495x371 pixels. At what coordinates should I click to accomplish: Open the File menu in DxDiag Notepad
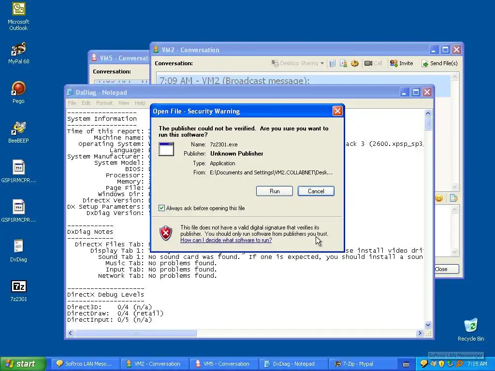pos(72,103)
